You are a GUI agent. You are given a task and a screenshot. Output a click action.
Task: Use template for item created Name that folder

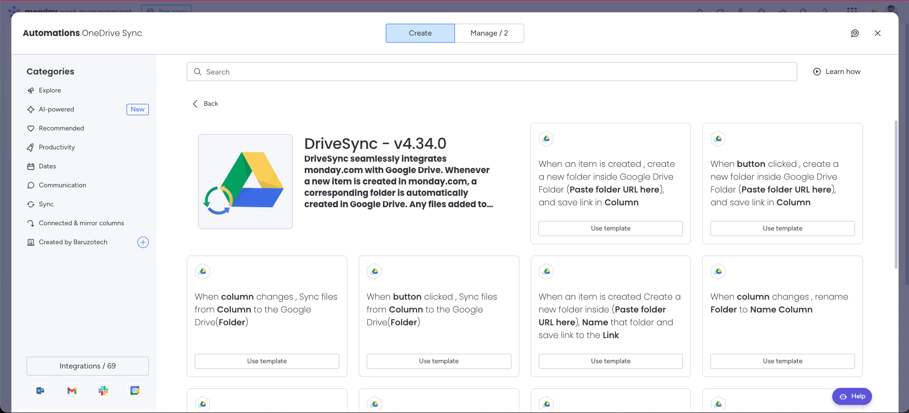point(610,361)
